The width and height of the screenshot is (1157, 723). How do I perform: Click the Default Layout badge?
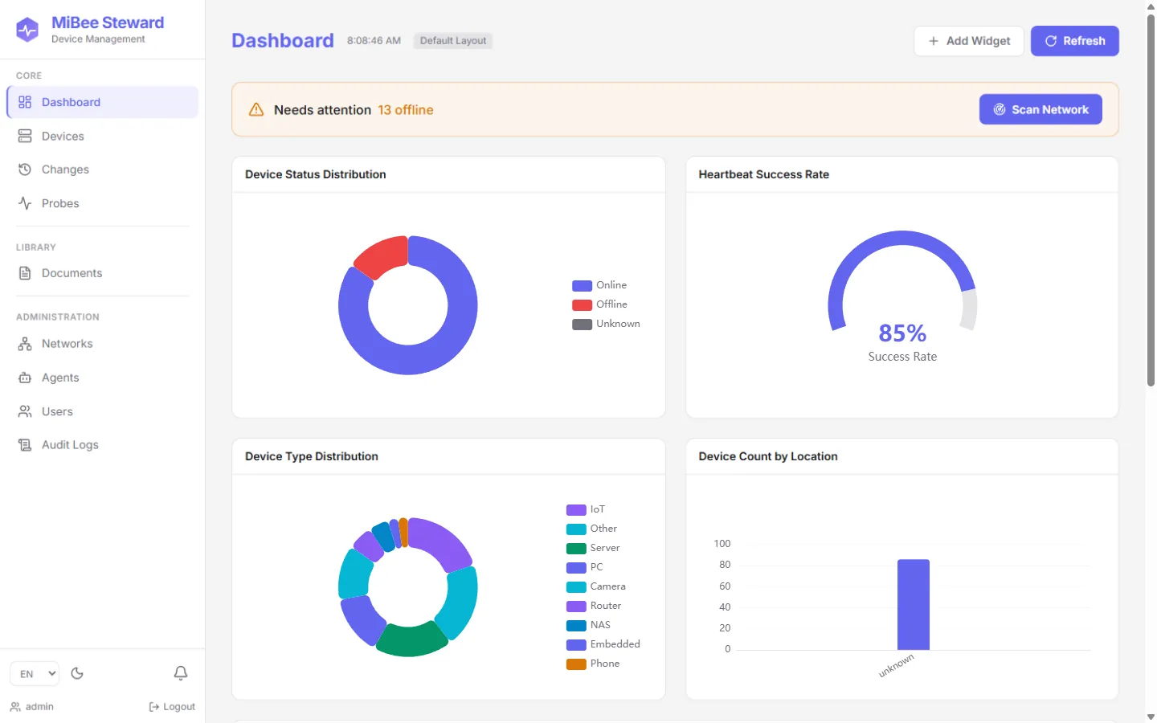coord(453,41)
